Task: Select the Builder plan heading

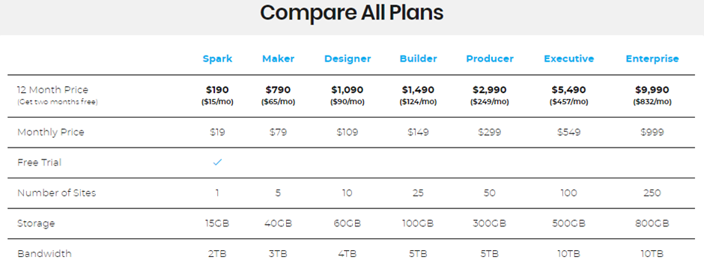Action: [x=418, y=58]
